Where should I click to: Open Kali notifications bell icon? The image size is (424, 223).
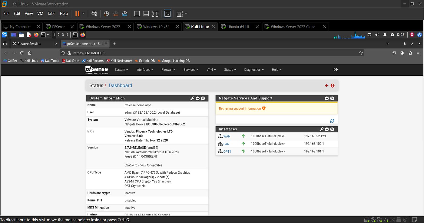point(385,35)
